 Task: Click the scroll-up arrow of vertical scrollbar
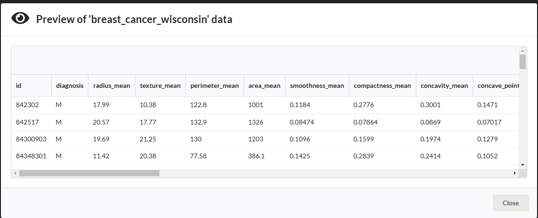click(x=522, y=50)
